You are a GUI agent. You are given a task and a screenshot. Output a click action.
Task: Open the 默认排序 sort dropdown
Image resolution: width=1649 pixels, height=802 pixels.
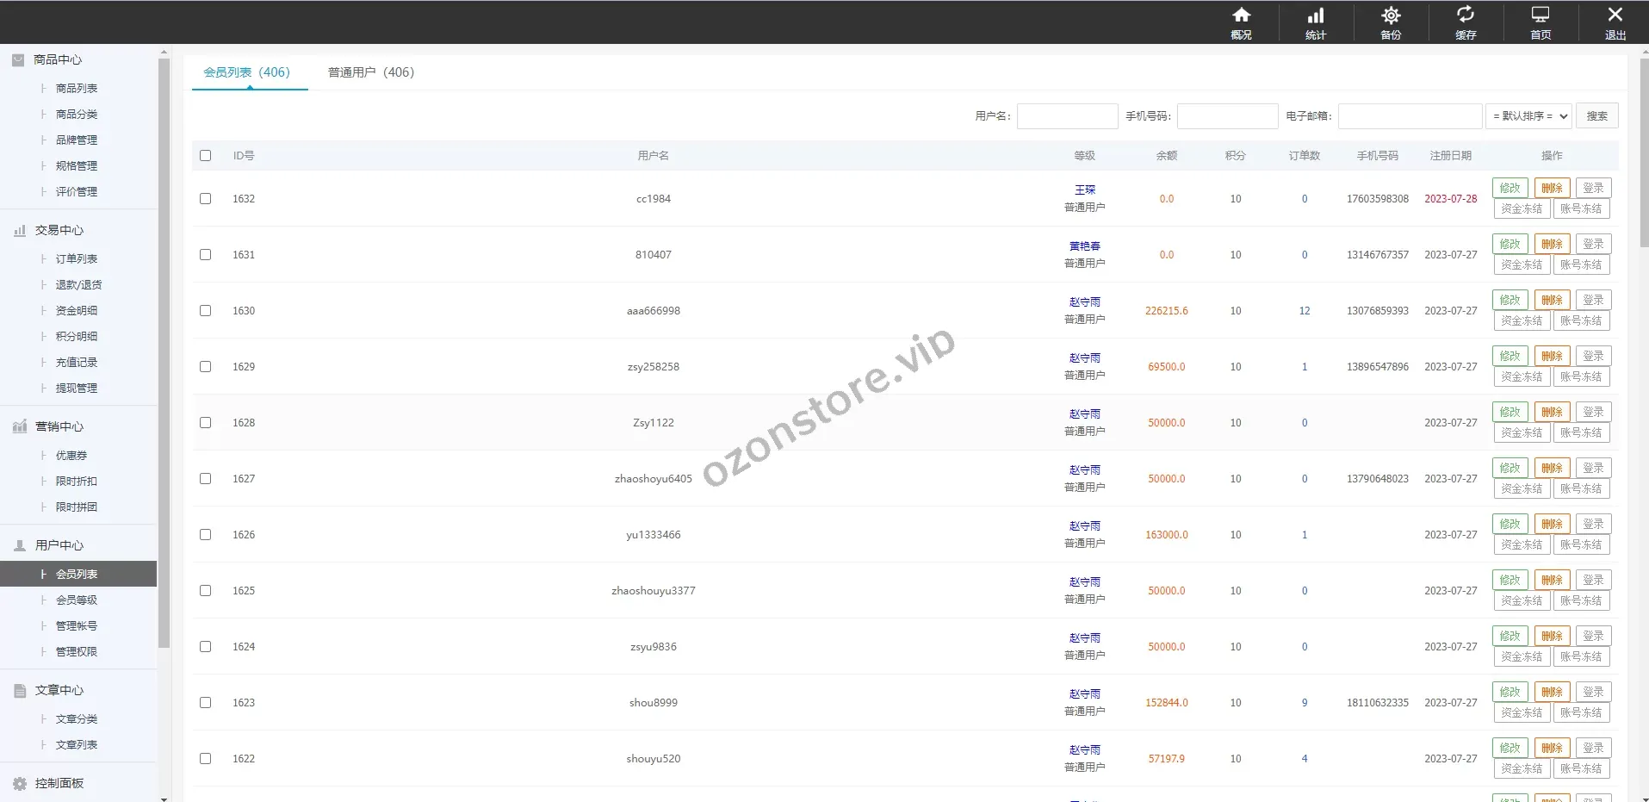[1529, 116]
